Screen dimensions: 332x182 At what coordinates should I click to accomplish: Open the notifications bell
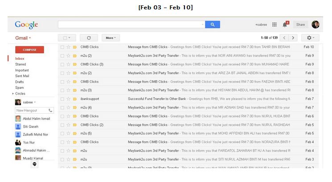click(285, 25)
